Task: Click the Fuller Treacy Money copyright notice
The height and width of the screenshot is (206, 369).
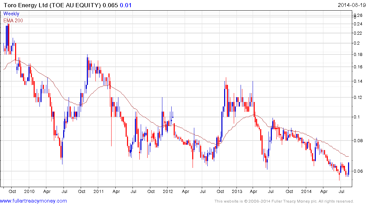Action: [x=284, y=201]
